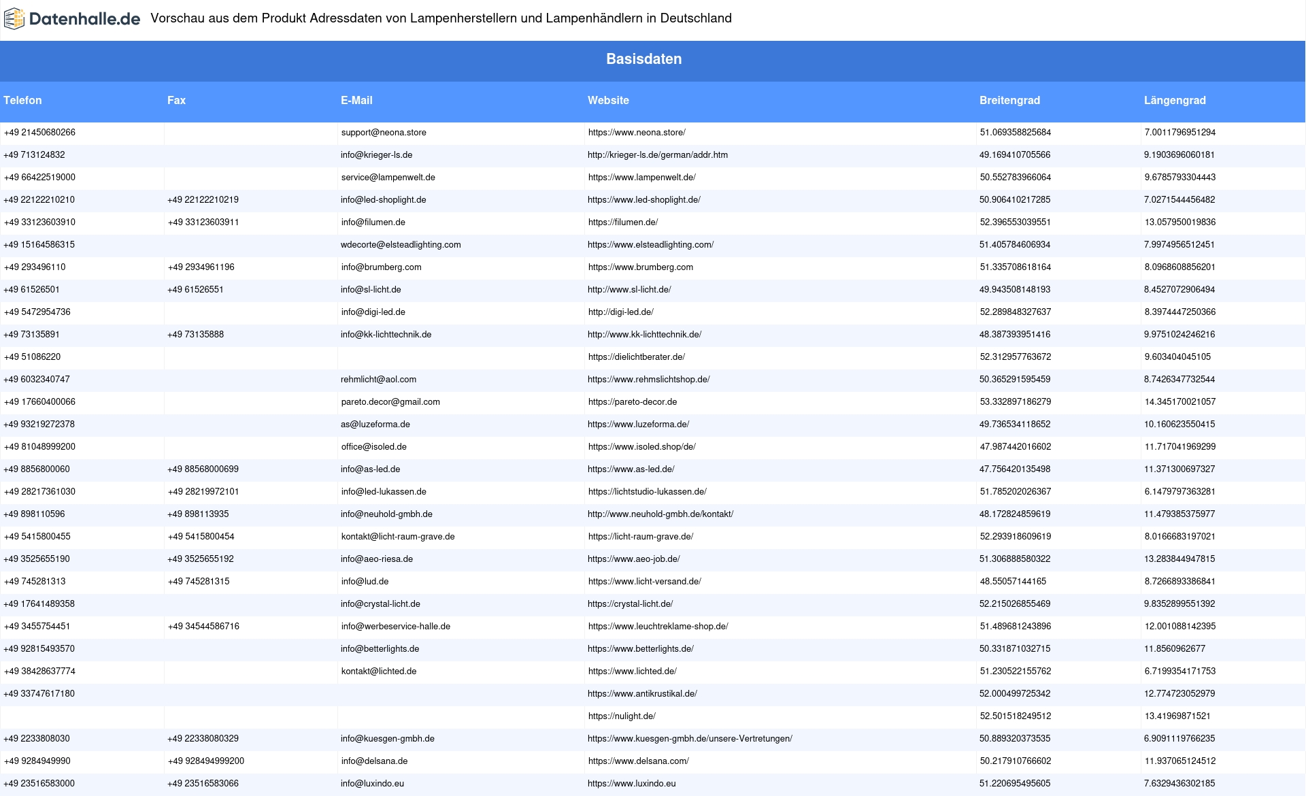This screenshot has height=796, width=1306.
Task: Click https://www.delsana.com/ cell
Action: pyautogui.click(x=639, y=761)
